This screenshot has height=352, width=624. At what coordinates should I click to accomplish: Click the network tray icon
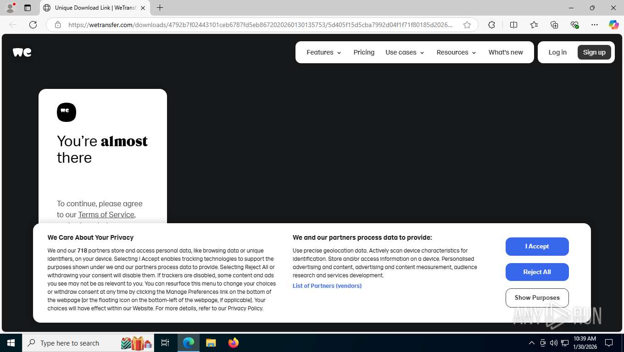click(x=565, y=343)
